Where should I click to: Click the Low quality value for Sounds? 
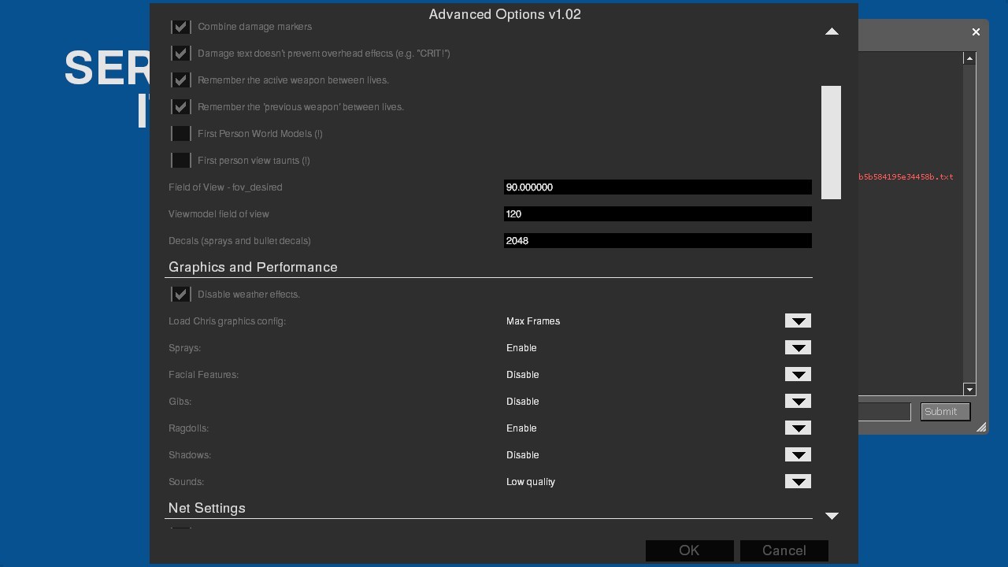531,482
